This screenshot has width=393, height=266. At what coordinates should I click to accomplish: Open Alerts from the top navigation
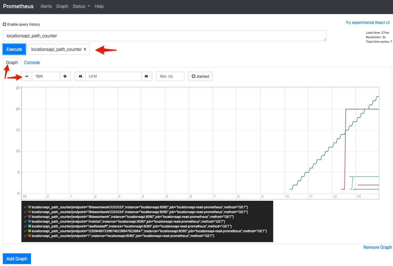[x=46, y=6]
